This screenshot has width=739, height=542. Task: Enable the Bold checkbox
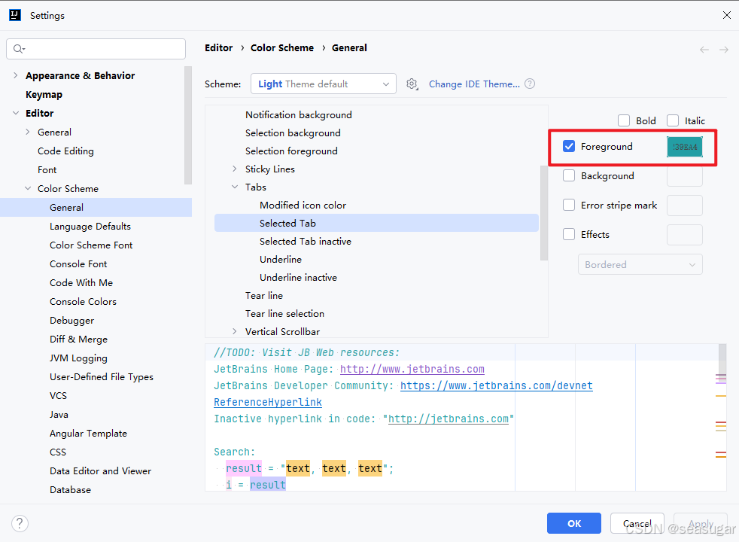(x=624, y=120)
